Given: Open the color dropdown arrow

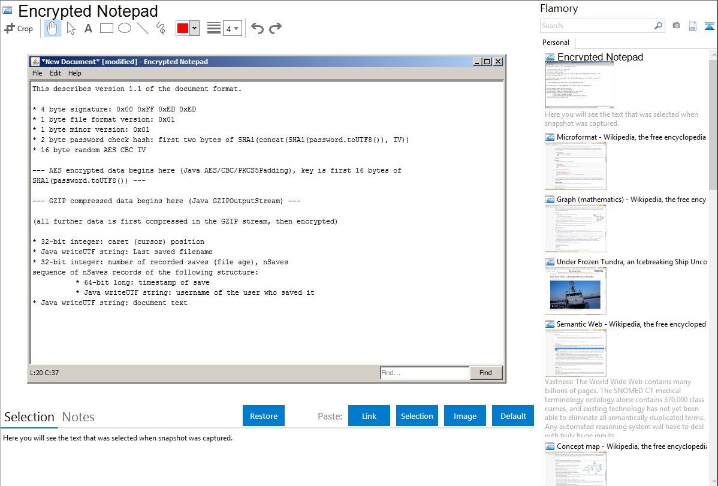Looking at the screenshot, I should pyautogui.click(x=194, y=28).
